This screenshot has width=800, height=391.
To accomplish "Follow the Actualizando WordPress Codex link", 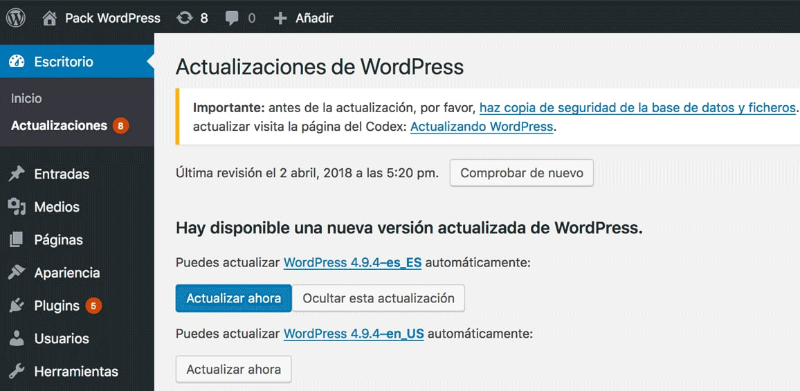I will pyautogui.click(x=482, y=127).
